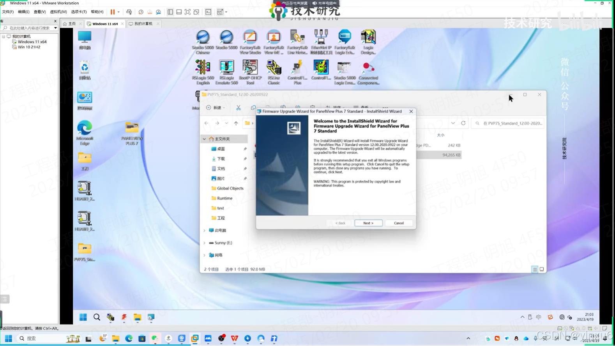Click guest taskbar search magnifier icon

(x=97, y=317)
